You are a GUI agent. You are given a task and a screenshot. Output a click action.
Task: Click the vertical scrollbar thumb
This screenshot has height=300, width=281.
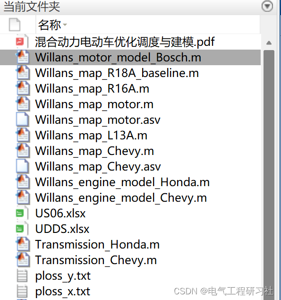269,174
